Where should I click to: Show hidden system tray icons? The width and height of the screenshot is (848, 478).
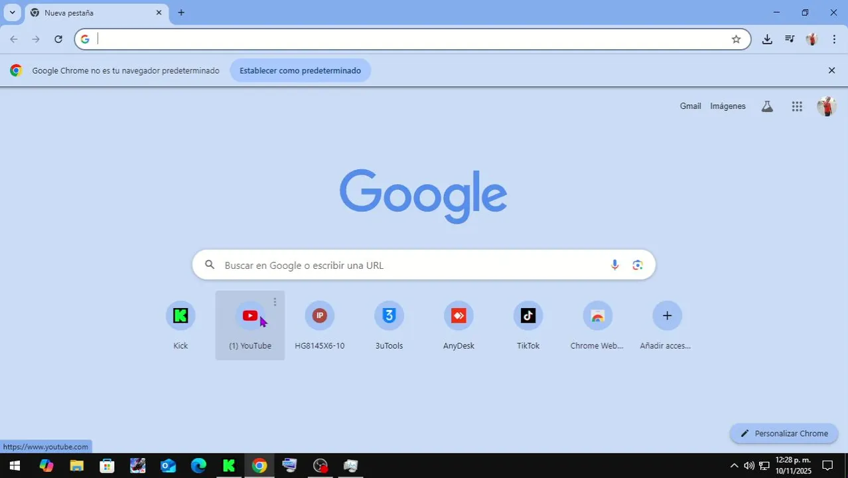pyautogui.click(x=734, y=465)
